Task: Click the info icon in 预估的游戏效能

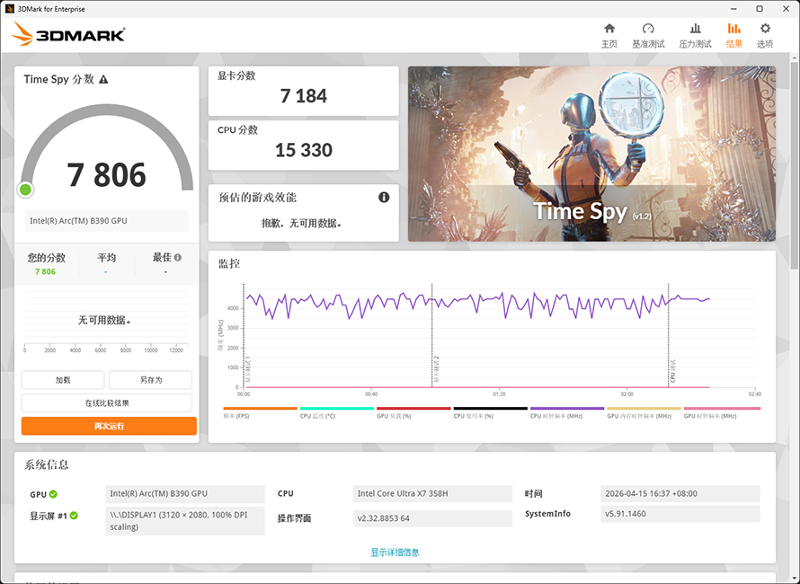Action: 384,198
